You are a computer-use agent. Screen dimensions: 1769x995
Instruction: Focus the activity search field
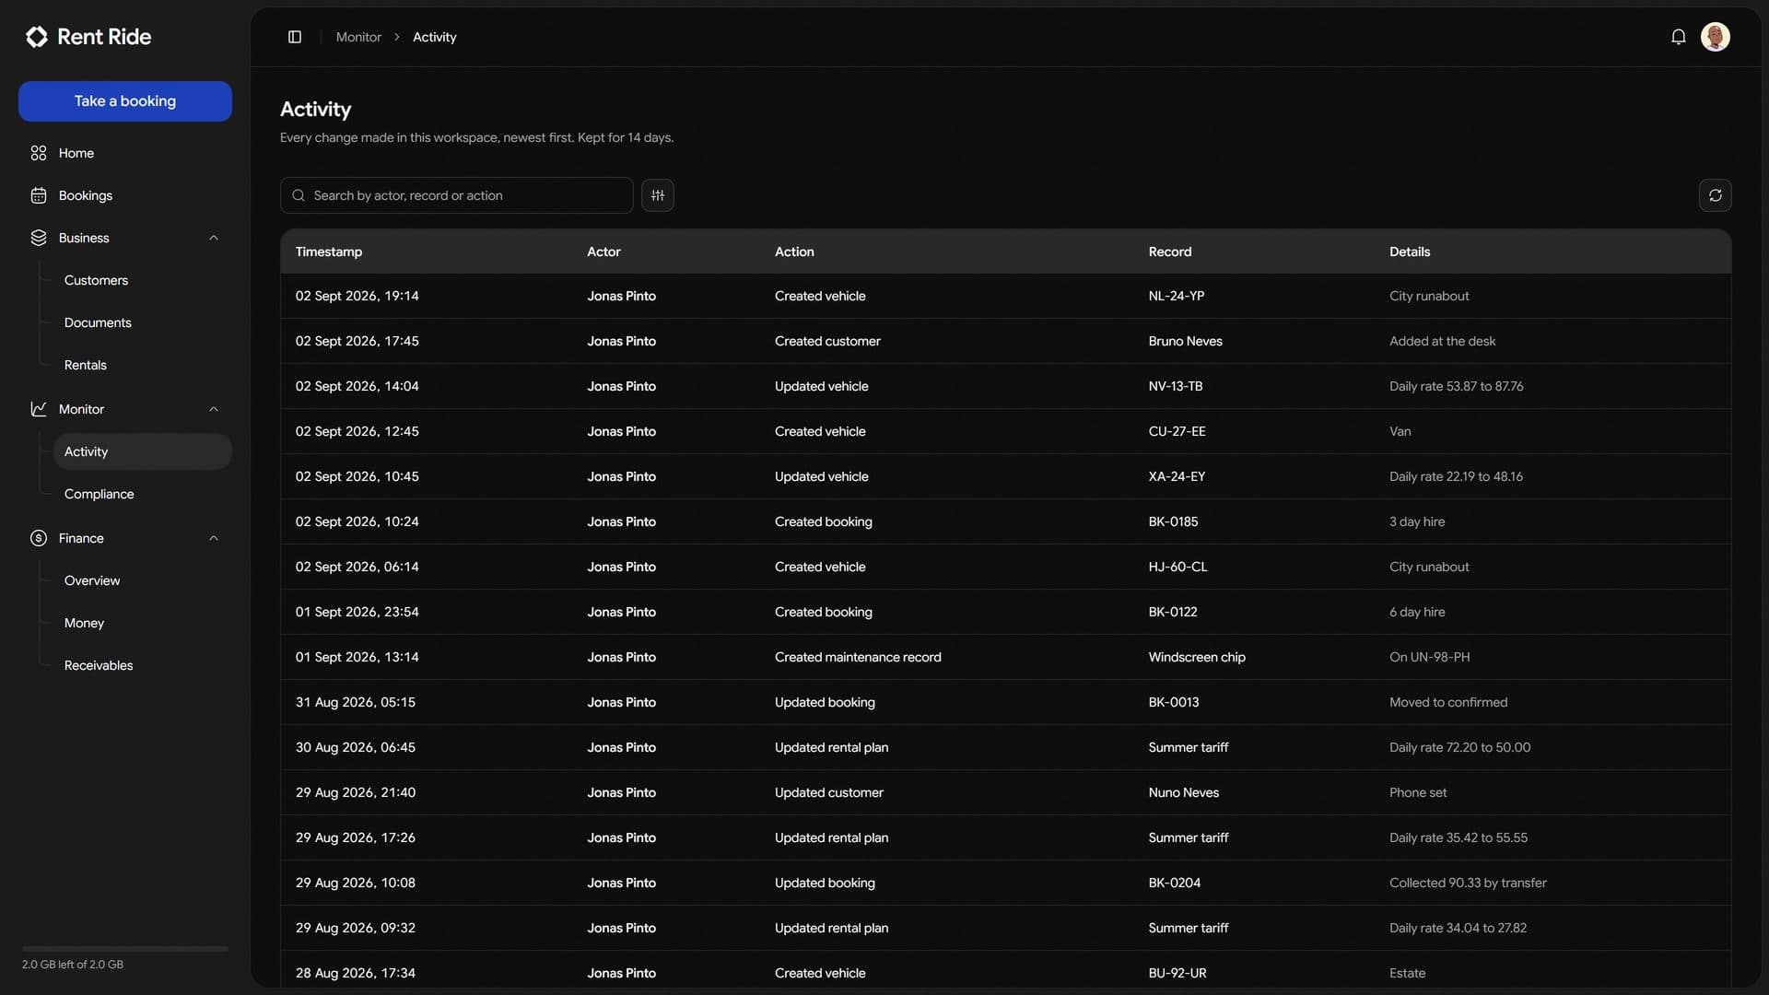[457, 195]
